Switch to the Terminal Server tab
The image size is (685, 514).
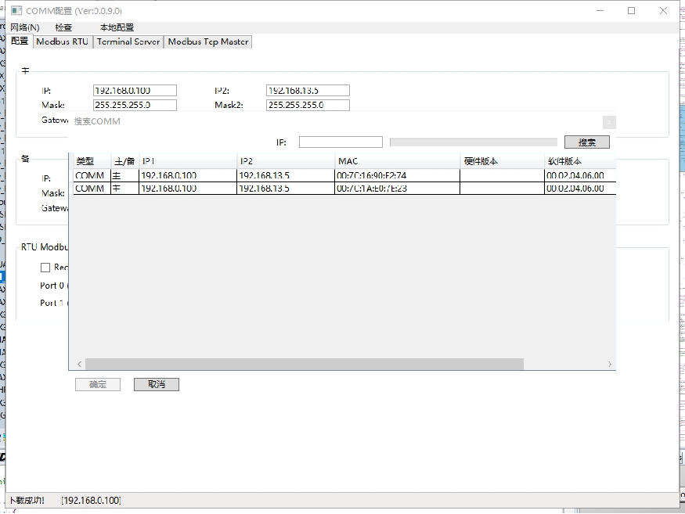128,42
